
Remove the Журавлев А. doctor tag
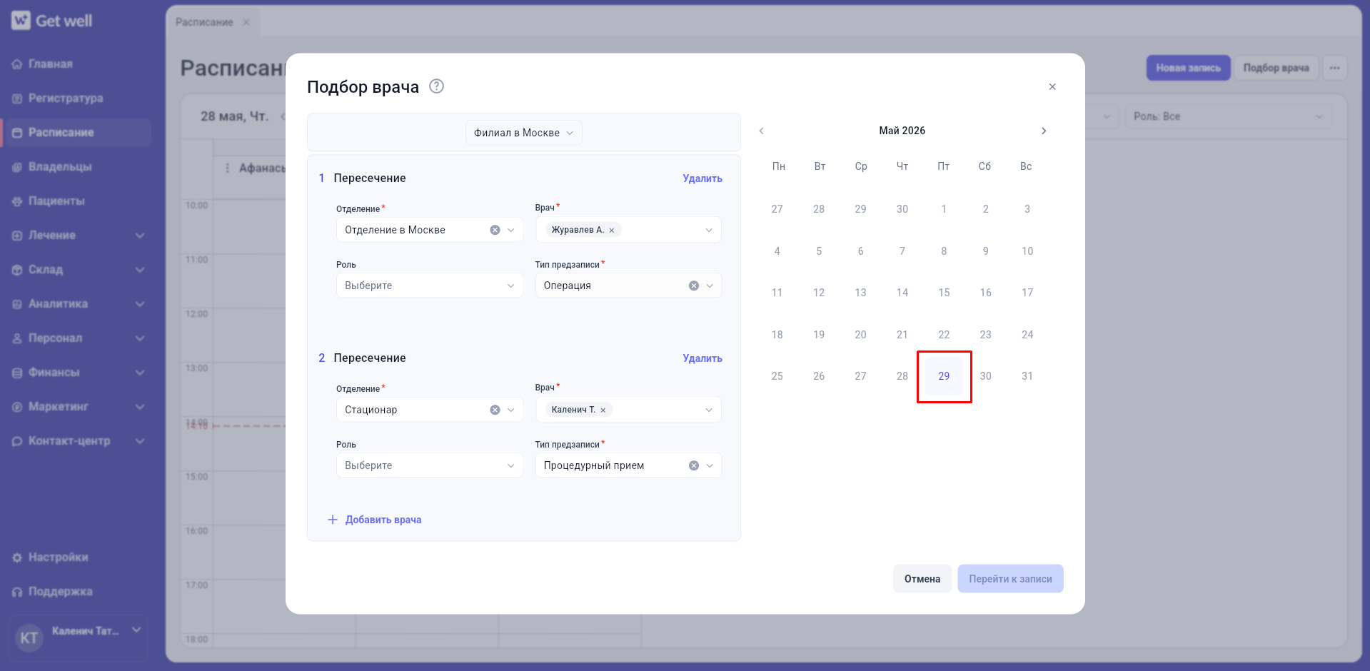tap(612, 231)
